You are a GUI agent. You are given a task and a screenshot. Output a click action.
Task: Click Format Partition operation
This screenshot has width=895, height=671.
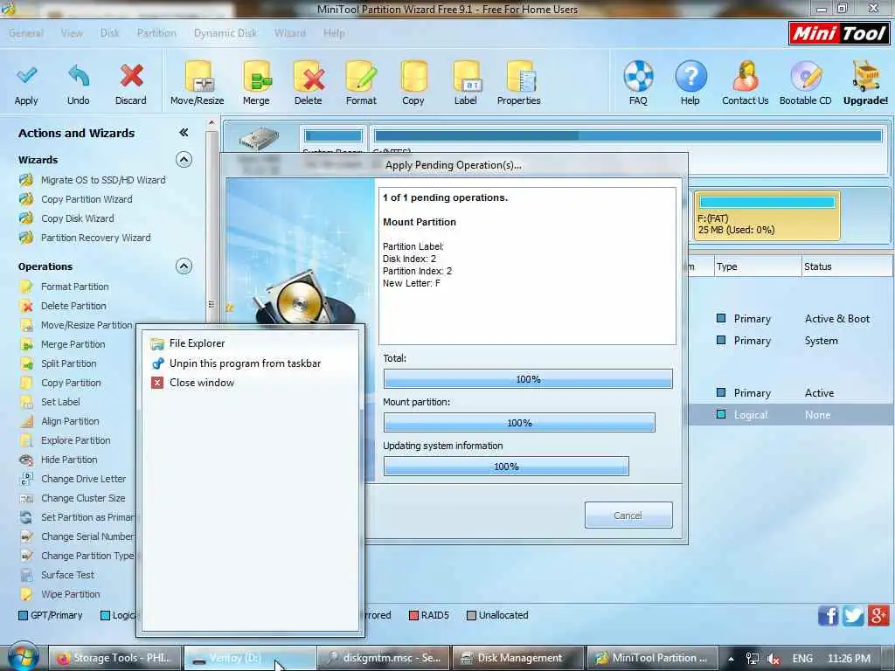point(75,287)
